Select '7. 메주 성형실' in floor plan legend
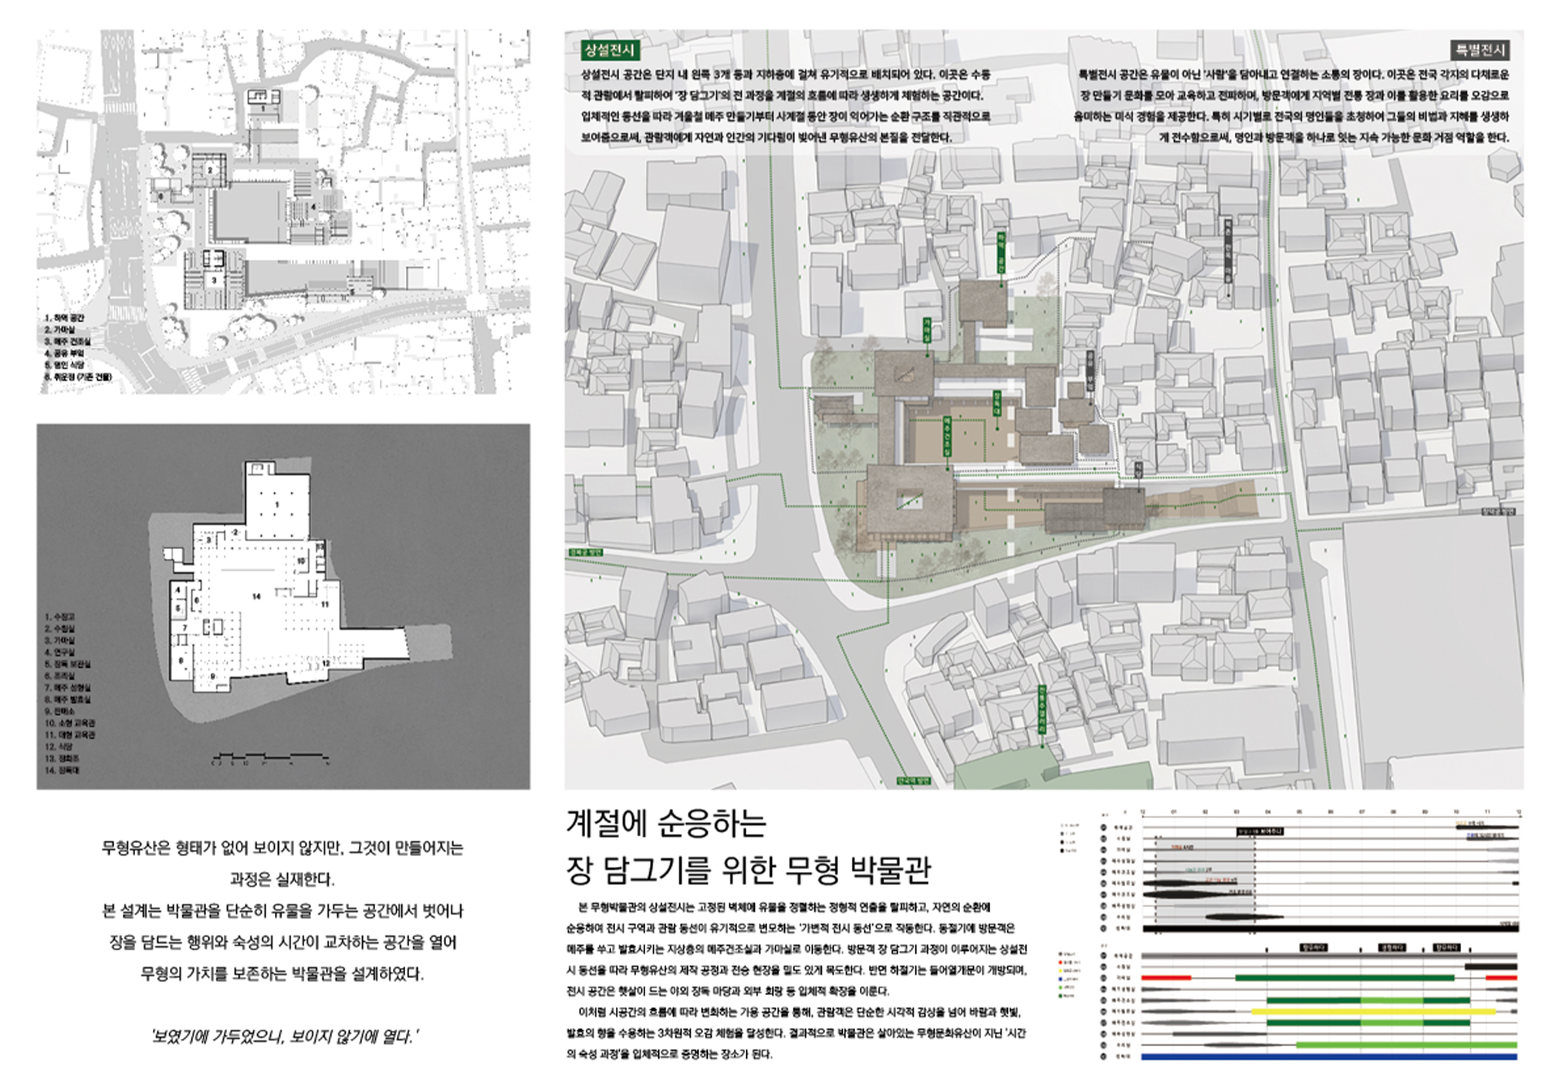 (68, 688)
